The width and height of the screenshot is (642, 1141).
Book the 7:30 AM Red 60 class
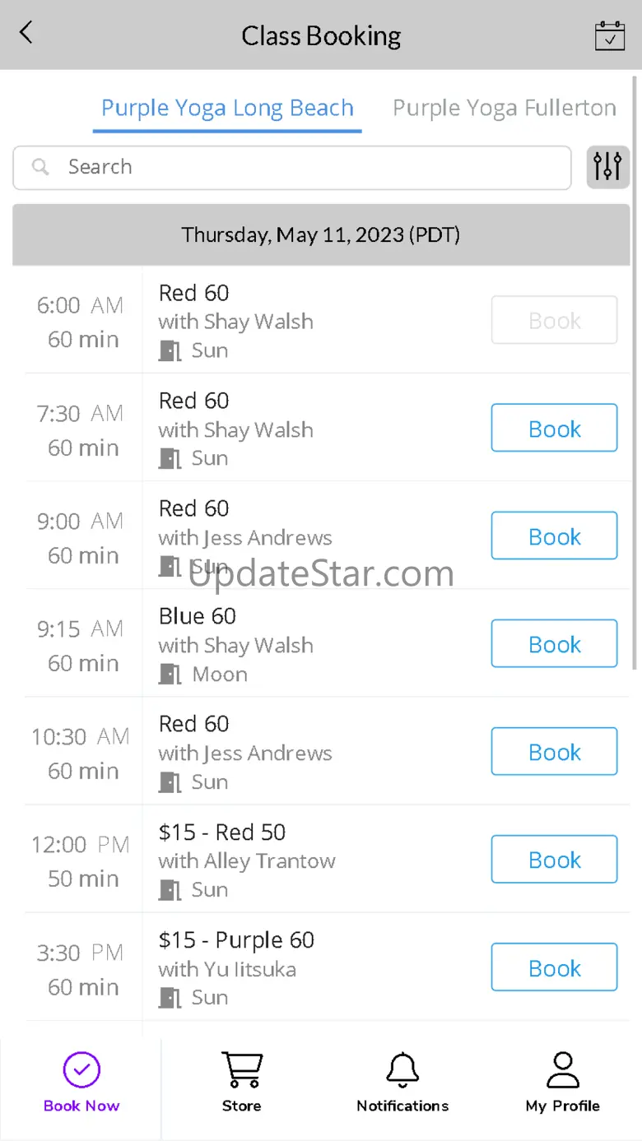pos(554,428)
